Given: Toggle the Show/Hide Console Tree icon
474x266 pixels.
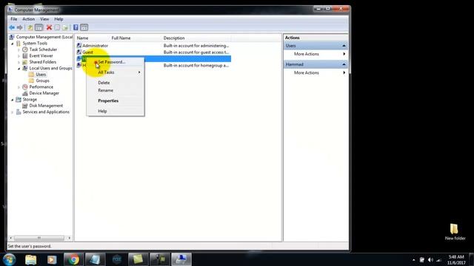Looking at the screenshot, I should click(39, 28).
